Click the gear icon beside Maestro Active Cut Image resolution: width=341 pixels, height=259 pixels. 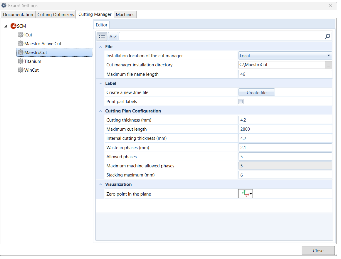(21, 43)
